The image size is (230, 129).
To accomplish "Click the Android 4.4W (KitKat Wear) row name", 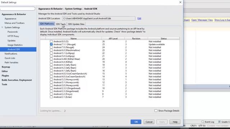I will (x=67, y=59).
